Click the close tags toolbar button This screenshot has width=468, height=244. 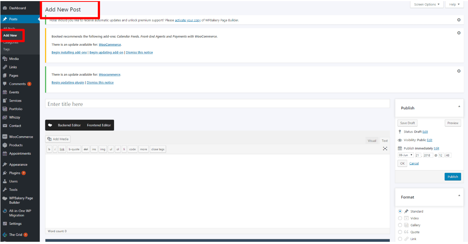point(158,149)
